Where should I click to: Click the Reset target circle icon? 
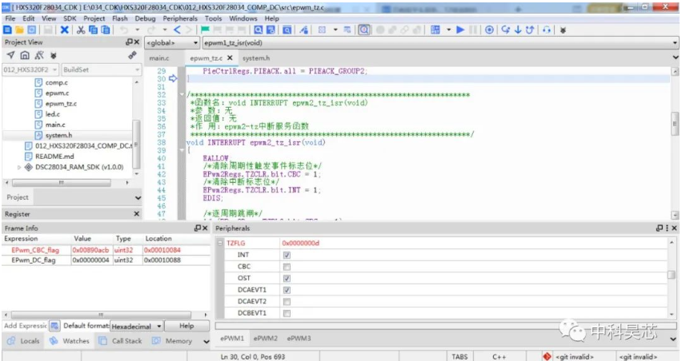pyautogui.click(x=489, y=30)
